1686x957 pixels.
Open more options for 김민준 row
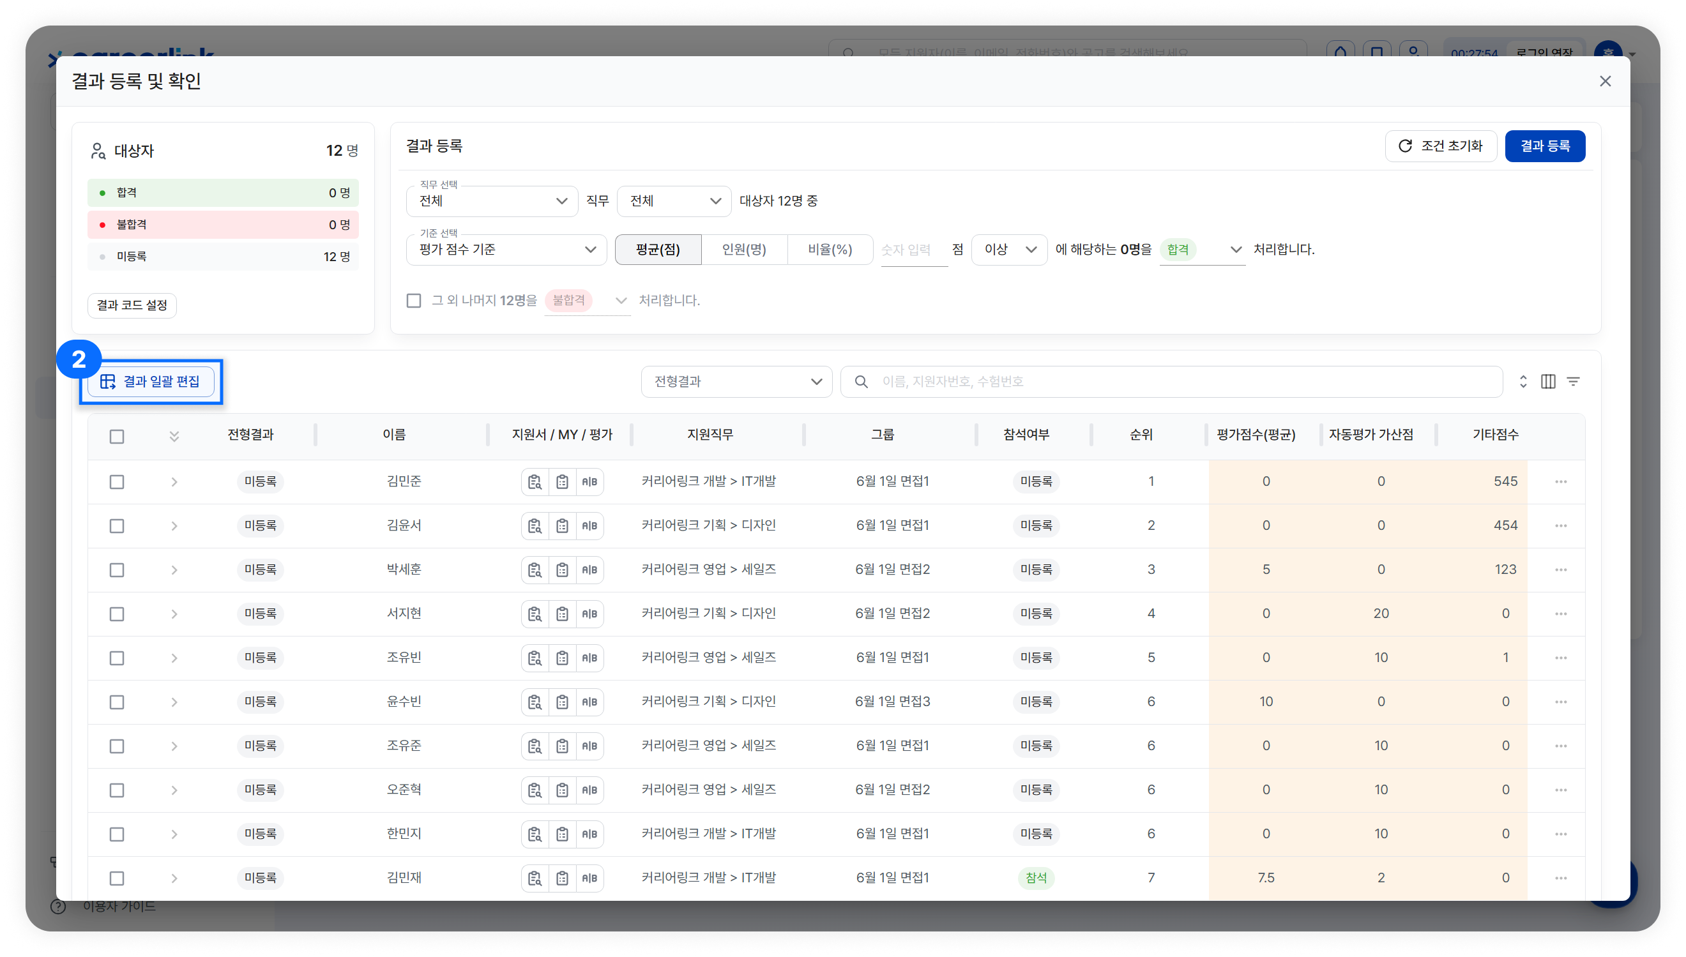click(x=1561, y=482)
